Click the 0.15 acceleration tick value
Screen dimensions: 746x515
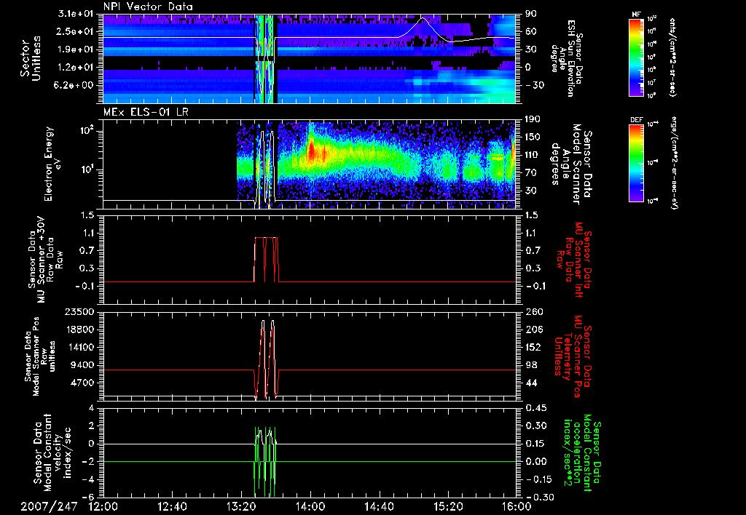pyautogui.click(x=536, y=444)
